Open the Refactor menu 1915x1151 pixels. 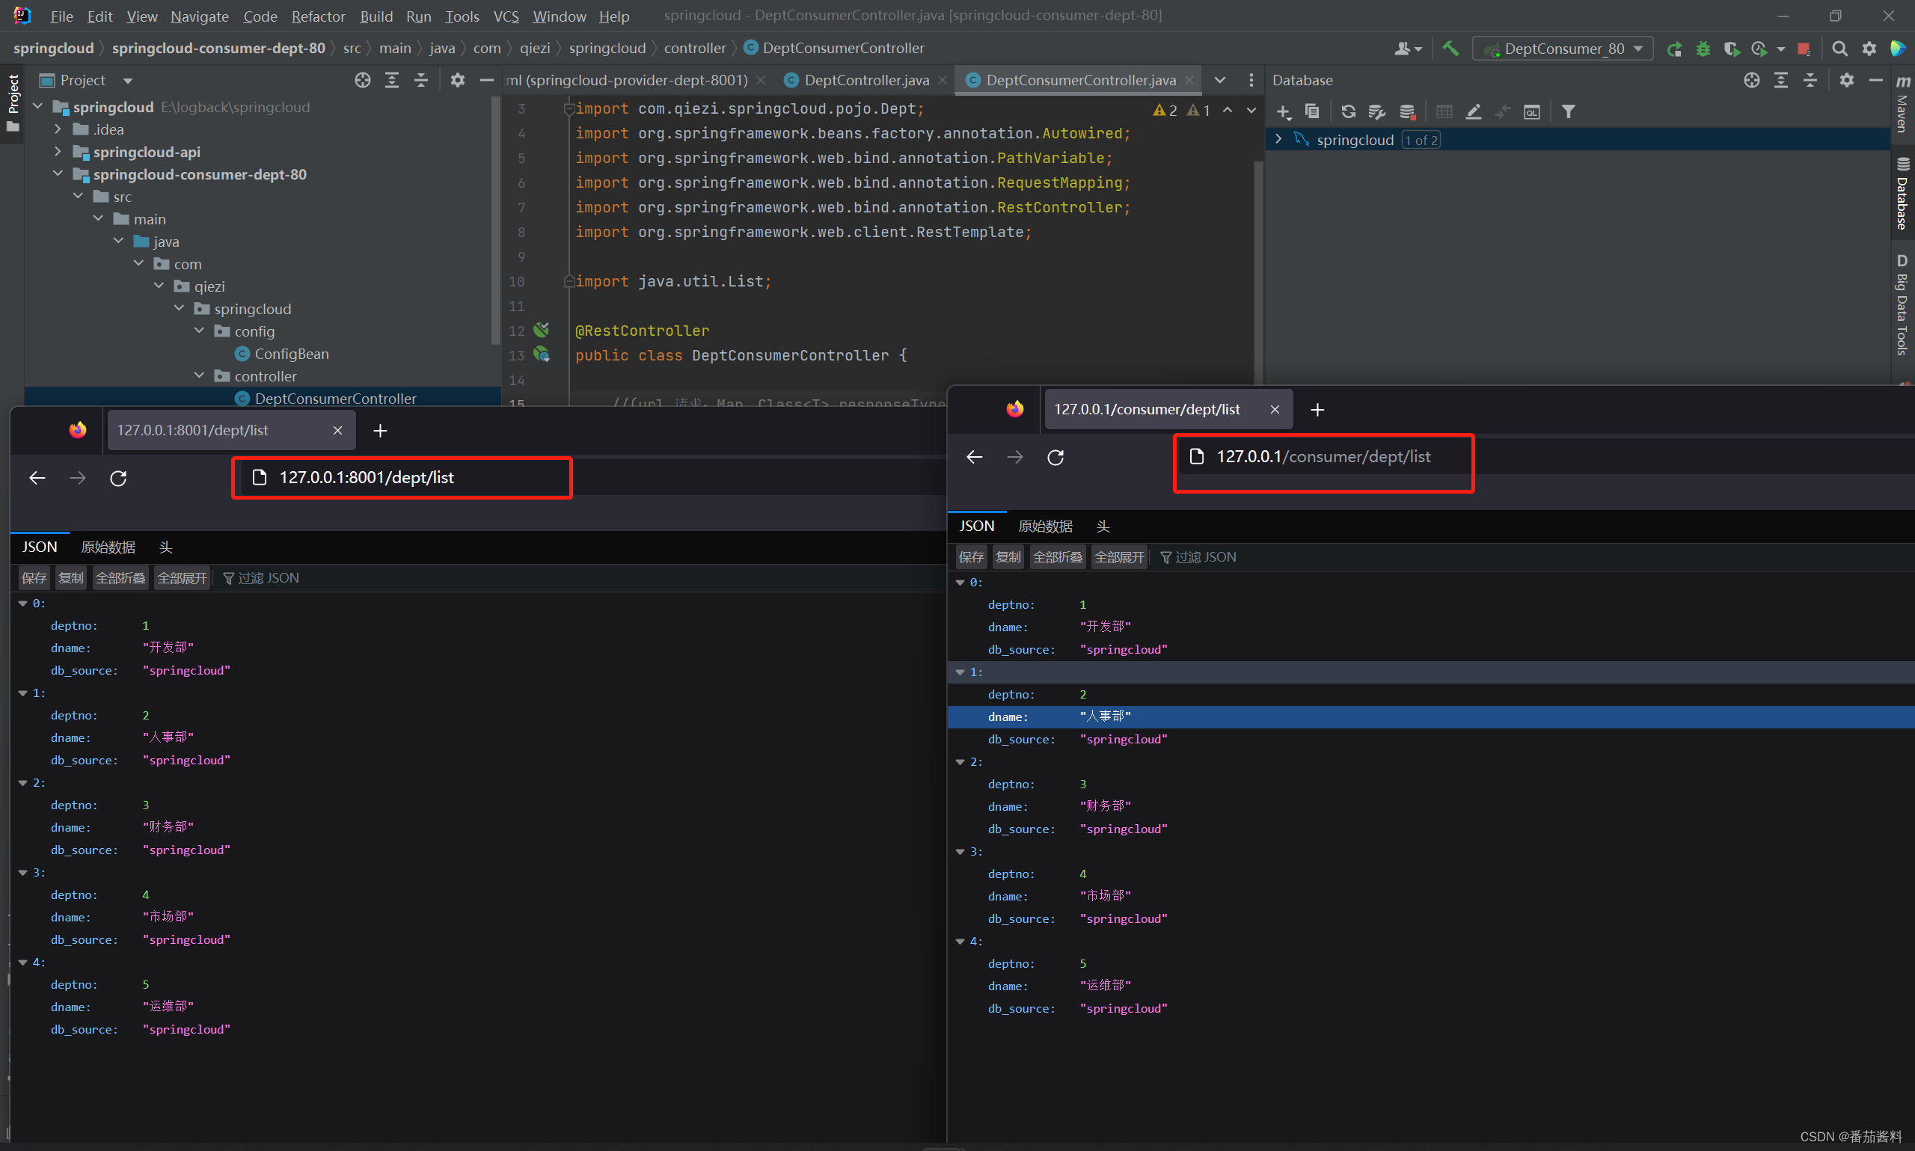pyautogui.click(x=318, y=16)
